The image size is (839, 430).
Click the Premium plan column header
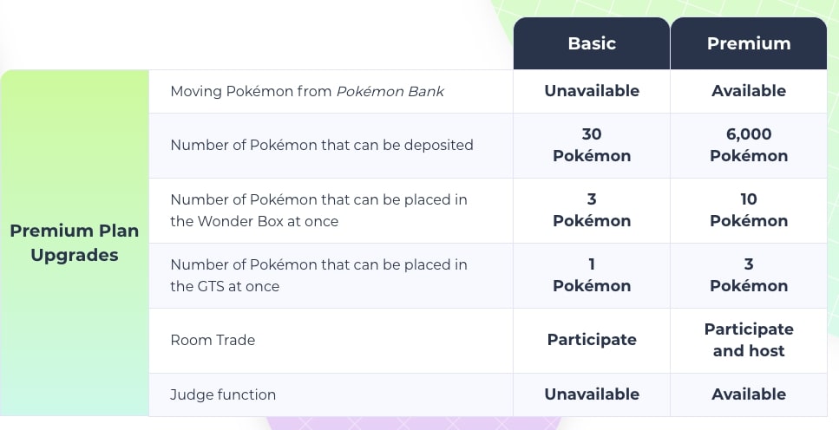tap(749, 43)
